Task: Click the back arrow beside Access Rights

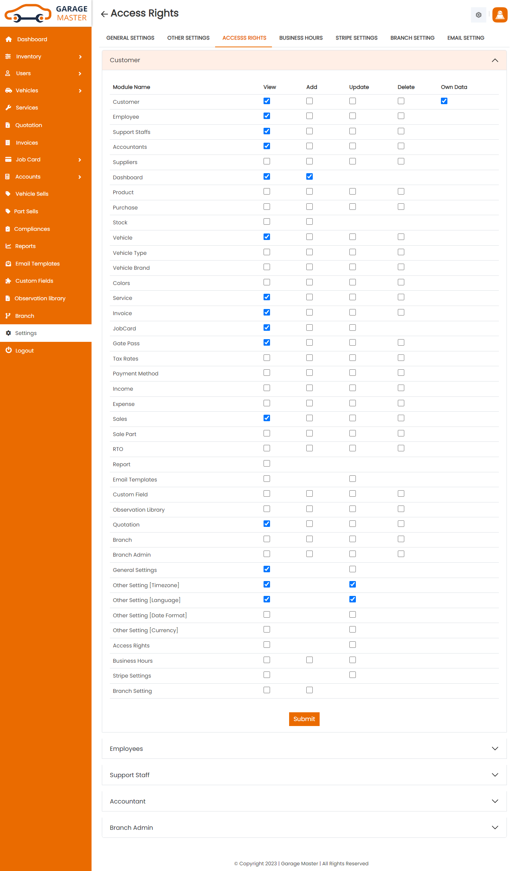Action: [104, 14]
